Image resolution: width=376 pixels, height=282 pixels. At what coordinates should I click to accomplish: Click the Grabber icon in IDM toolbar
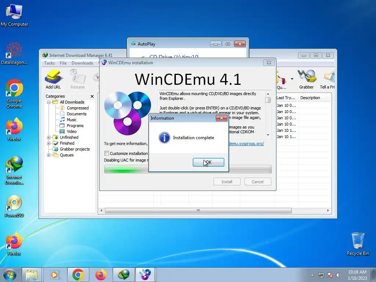307,79
